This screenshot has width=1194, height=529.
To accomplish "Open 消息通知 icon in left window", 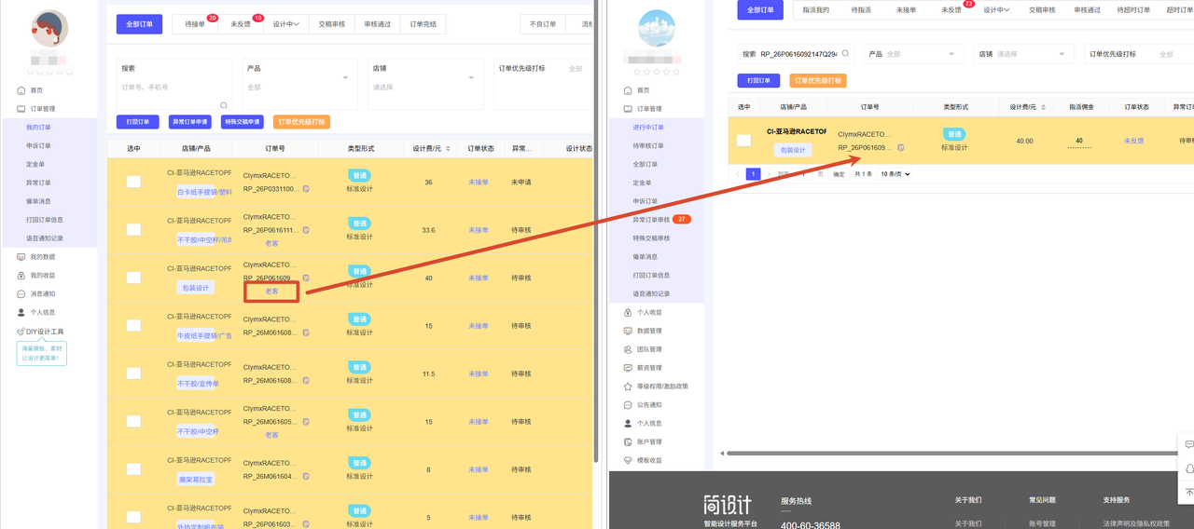I will click(21, 293).
